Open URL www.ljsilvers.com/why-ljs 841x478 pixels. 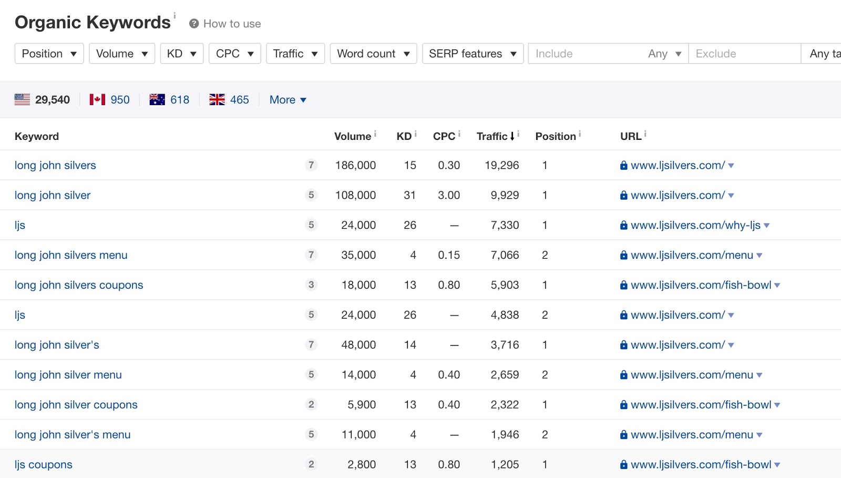tap(695, 225)
